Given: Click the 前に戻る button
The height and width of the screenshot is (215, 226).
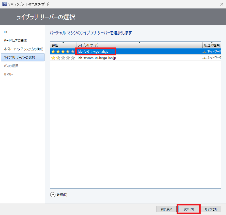Looking at the screenshot, I should [x=166, y=209].
